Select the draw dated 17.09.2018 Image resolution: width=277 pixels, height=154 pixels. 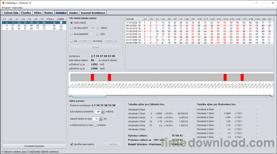(199, 31)
